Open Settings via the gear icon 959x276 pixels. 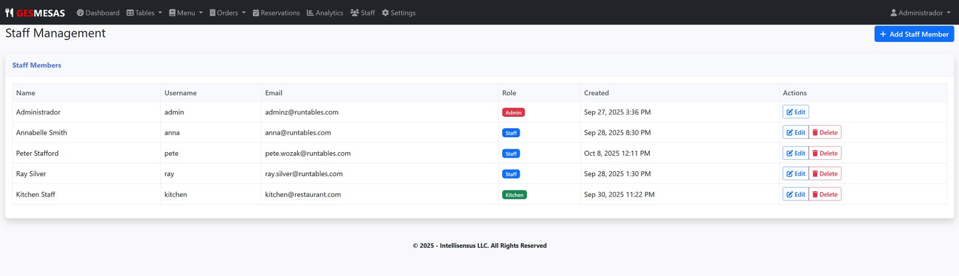385,13
